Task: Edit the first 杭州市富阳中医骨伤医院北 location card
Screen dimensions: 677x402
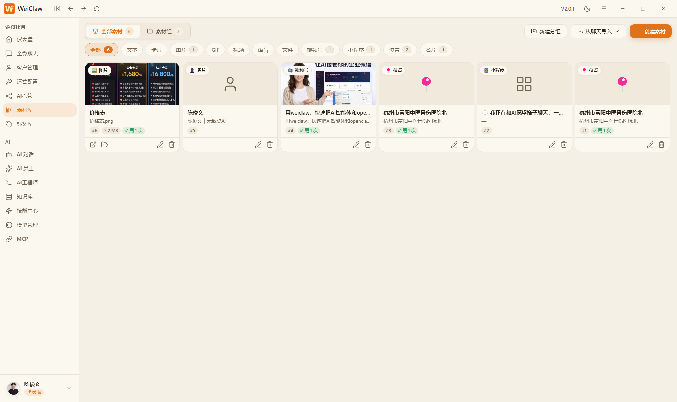Action: click(454, 145)
